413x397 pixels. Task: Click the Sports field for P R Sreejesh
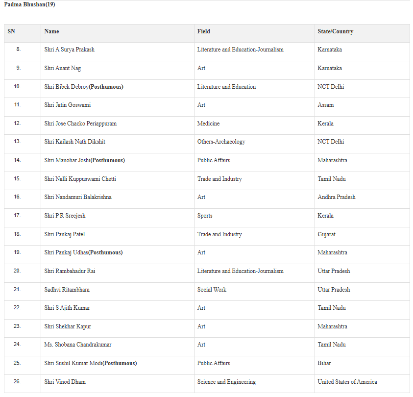(x=205, y=216)
